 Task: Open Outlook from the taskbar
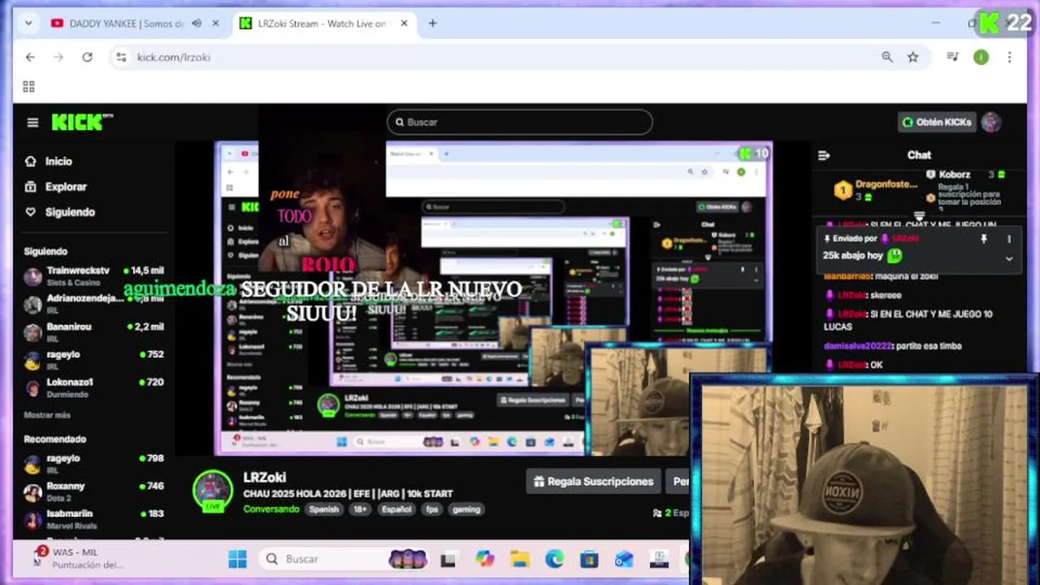click(624, 559)
